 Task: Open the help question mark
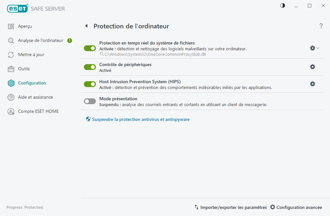(x=321, y=26)
